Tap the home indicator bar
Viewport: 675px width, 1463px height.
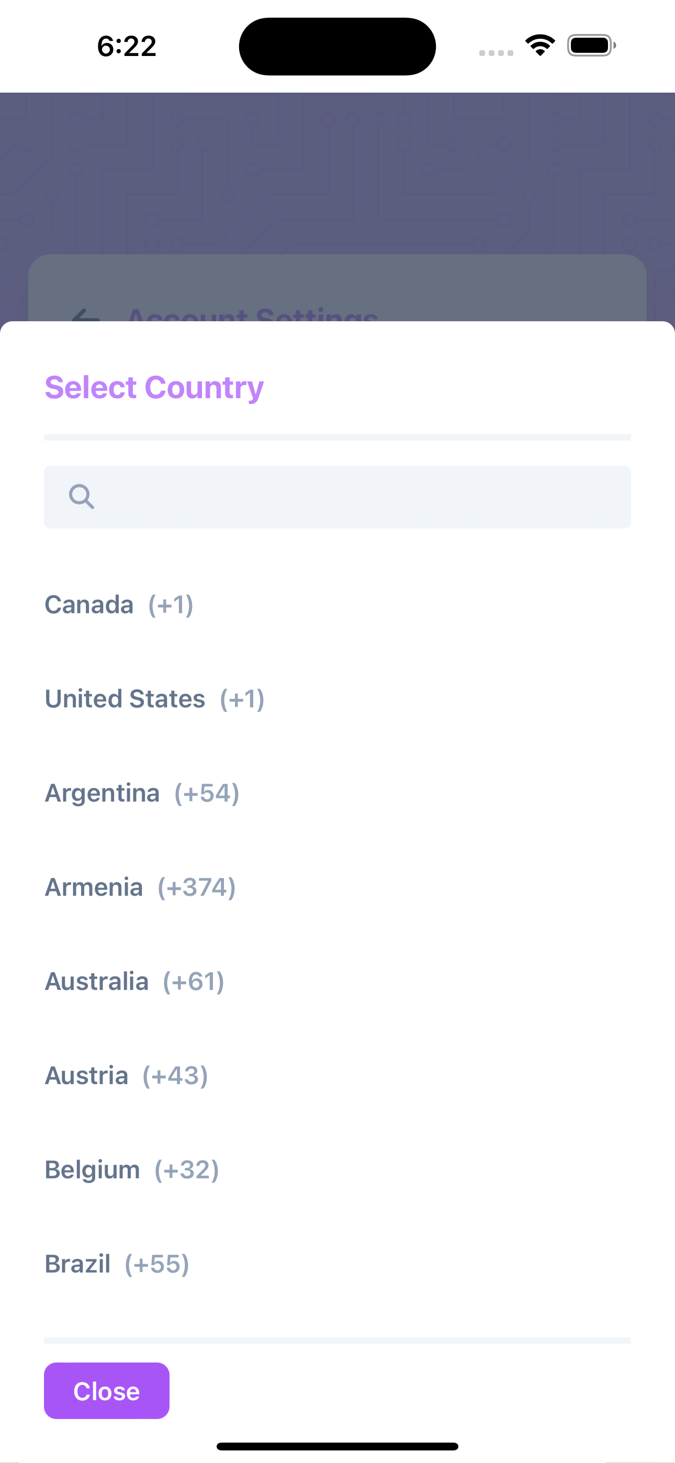[x=337, y=1446]
